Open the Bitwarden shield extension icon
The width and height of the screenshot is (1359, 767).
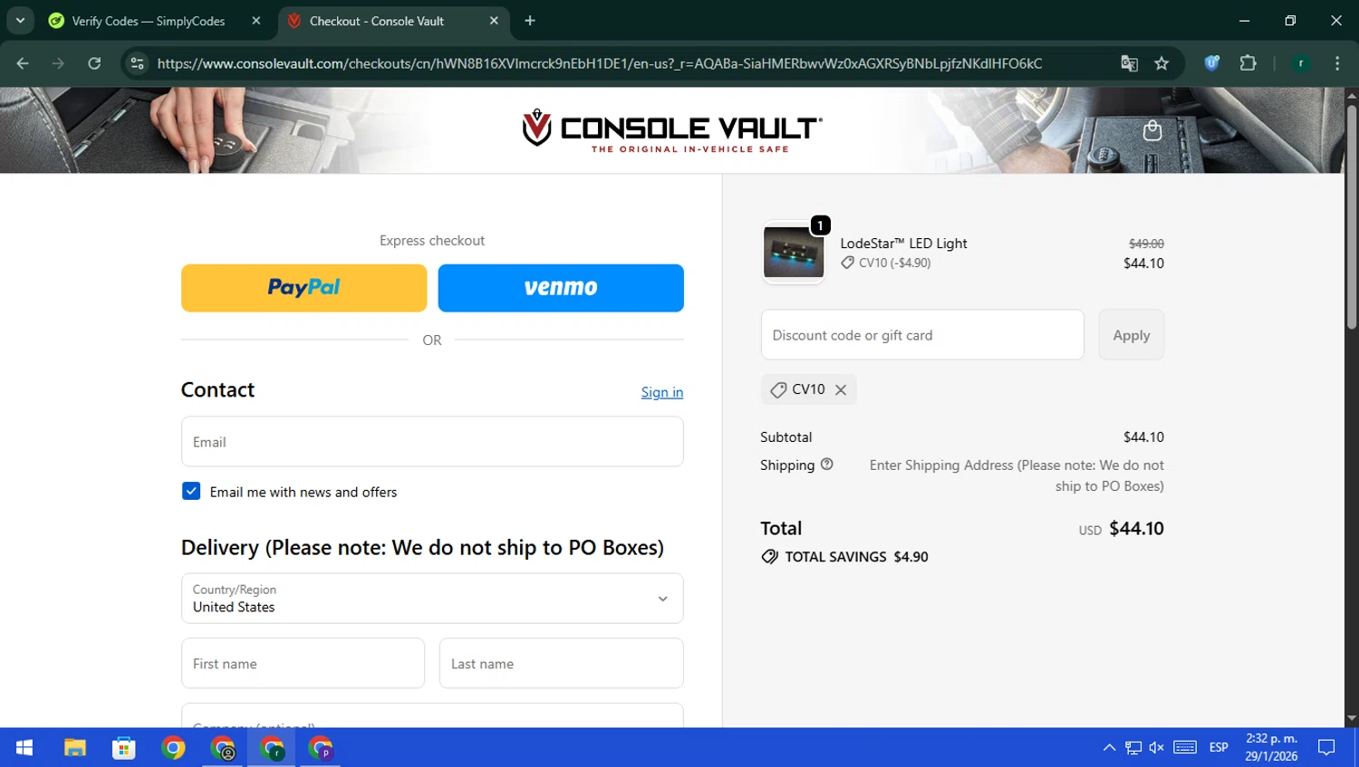pyautogui.click(x=1212, y=63)
